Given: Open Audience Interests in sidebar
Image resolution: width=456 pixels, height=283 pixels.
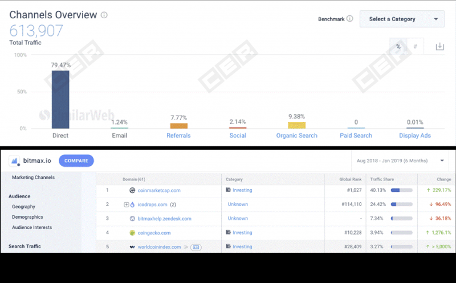Looking at the screenshot, I should (32, 227).
